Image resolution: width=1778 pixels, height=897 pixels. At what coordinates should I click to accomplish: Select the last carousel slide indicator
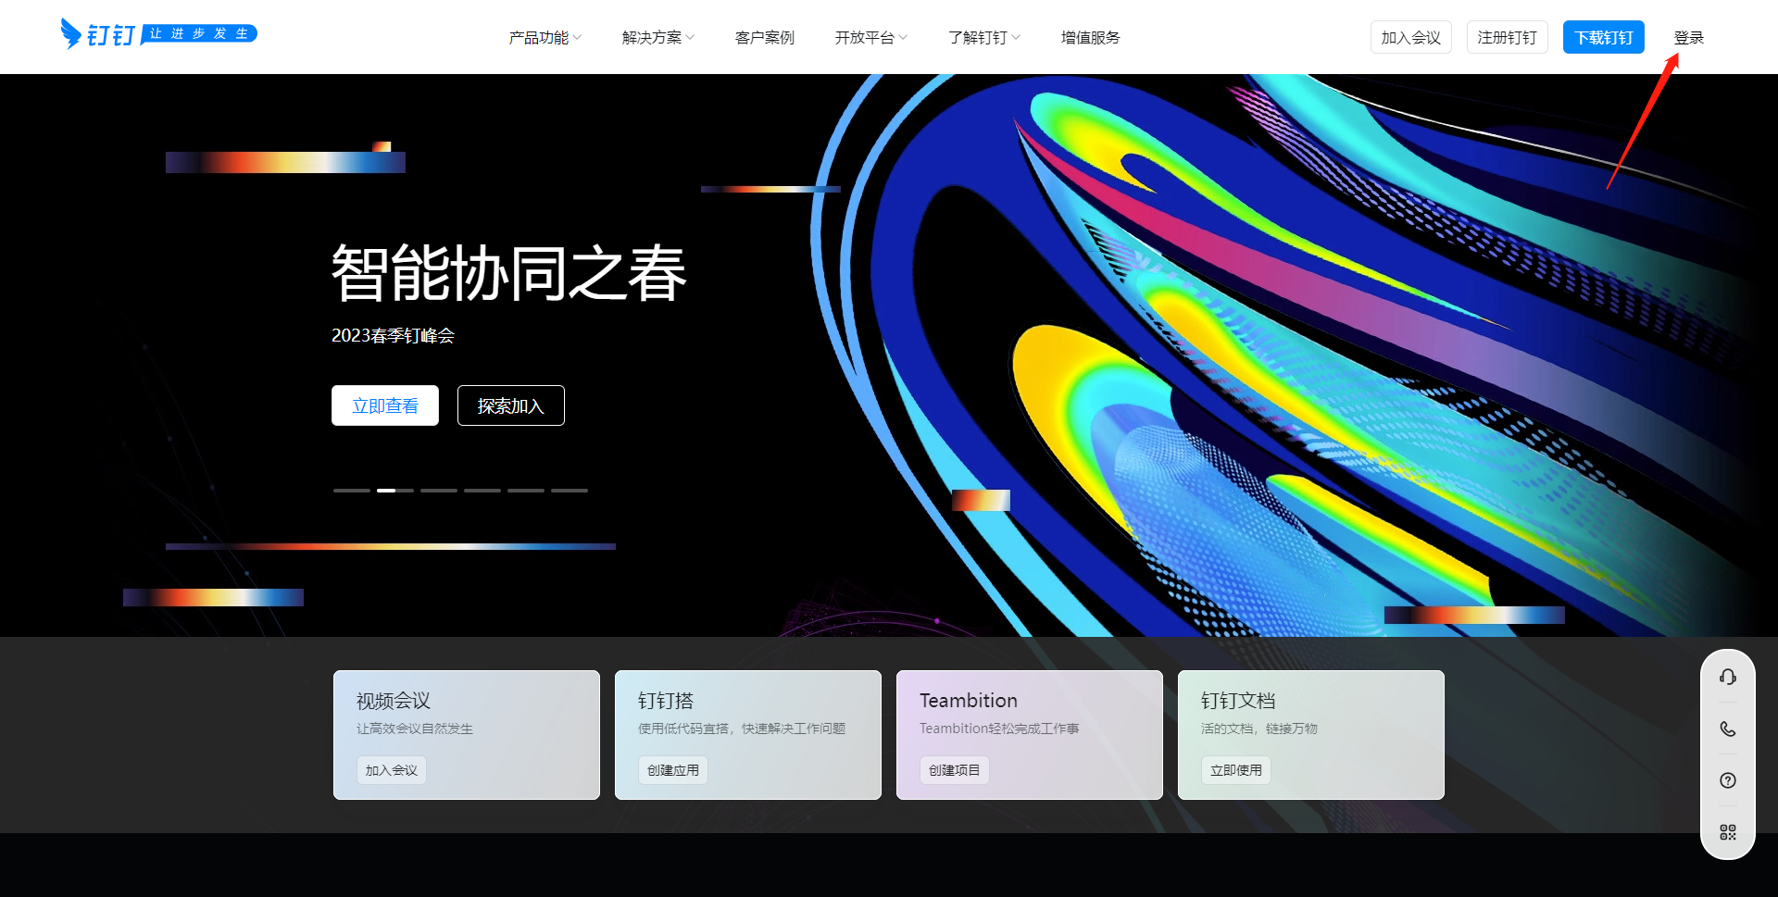[570, 491]
